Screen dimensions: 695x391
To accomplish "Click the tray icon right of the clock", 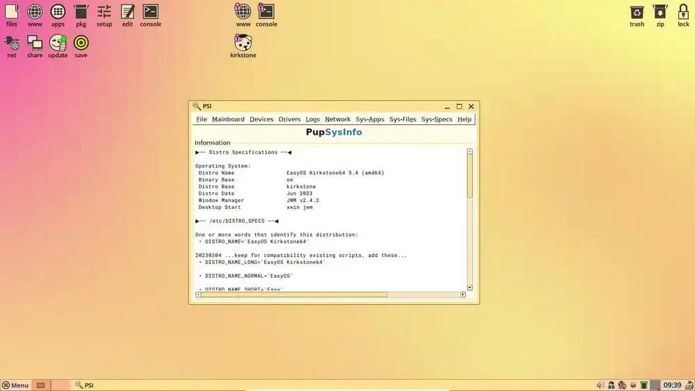I will [689, 385].
